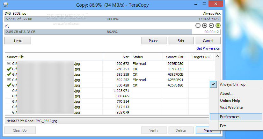Click the status icon of the 592 252 row
This screenshot has width=263, height=139.
tap(9, 80)
